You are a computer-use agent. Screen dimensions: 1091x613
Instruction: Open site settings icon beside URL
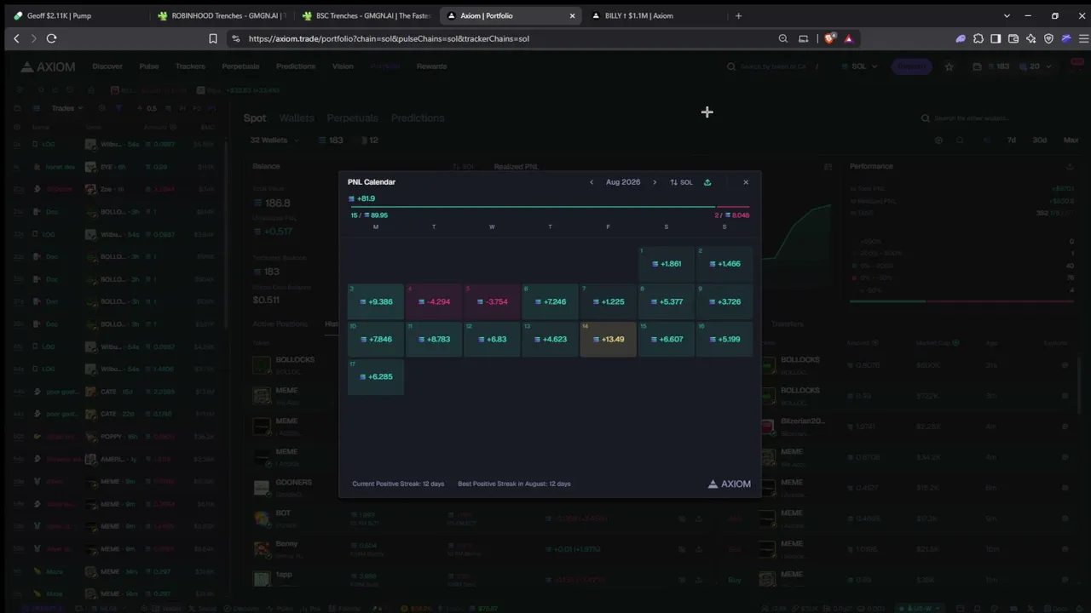point(236,38)
